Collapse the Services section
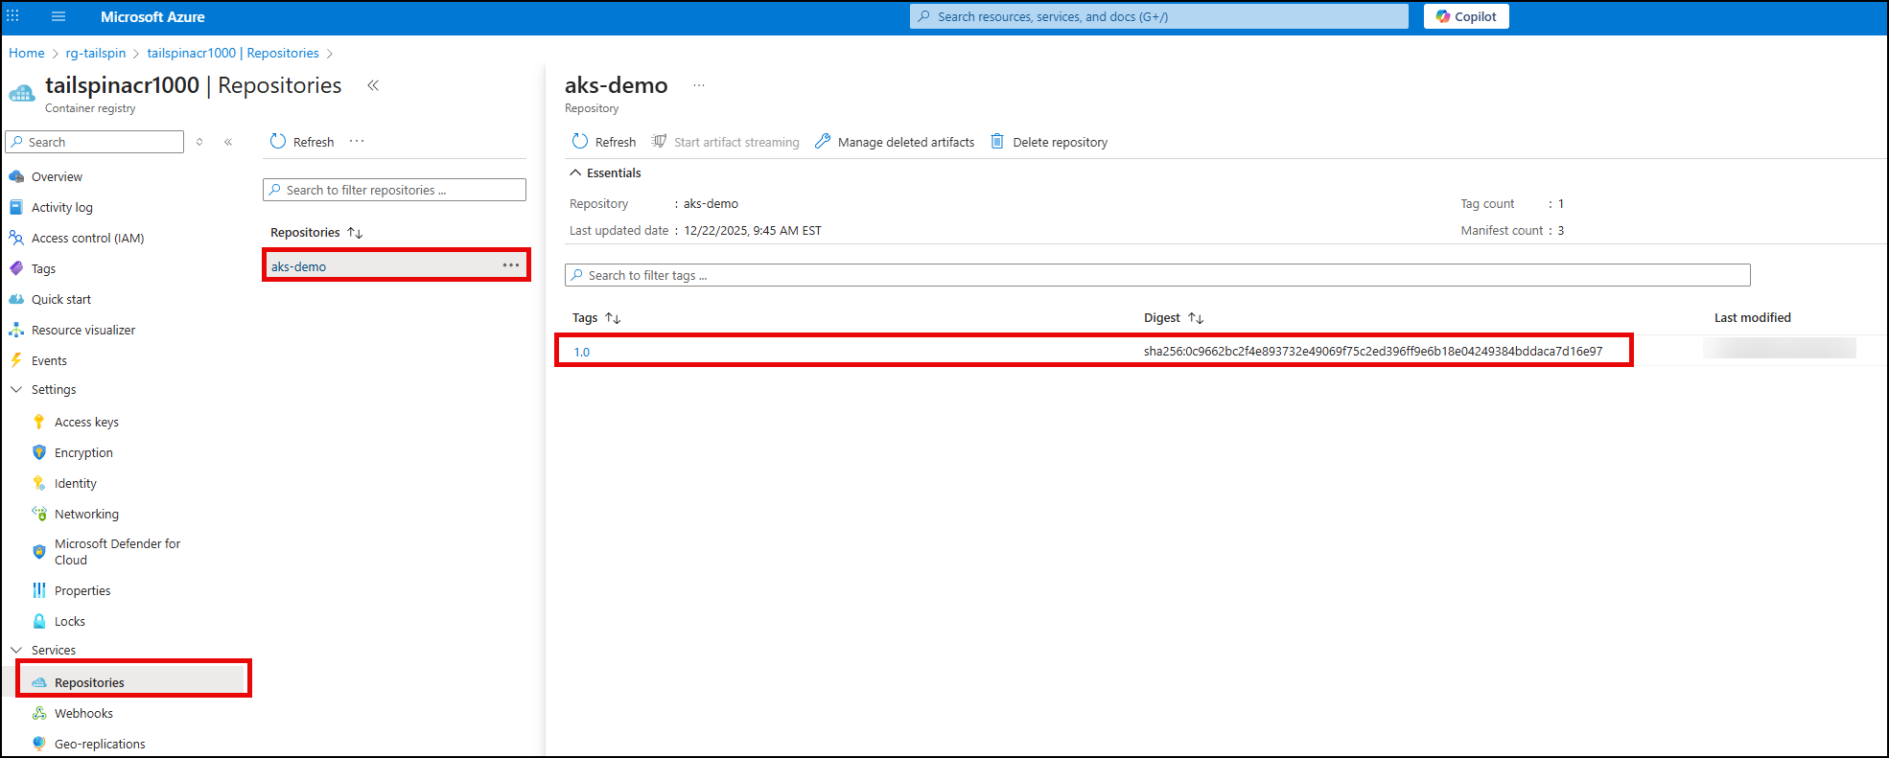The height and width of the screenshot is (758, 1889). click(16, 651)
